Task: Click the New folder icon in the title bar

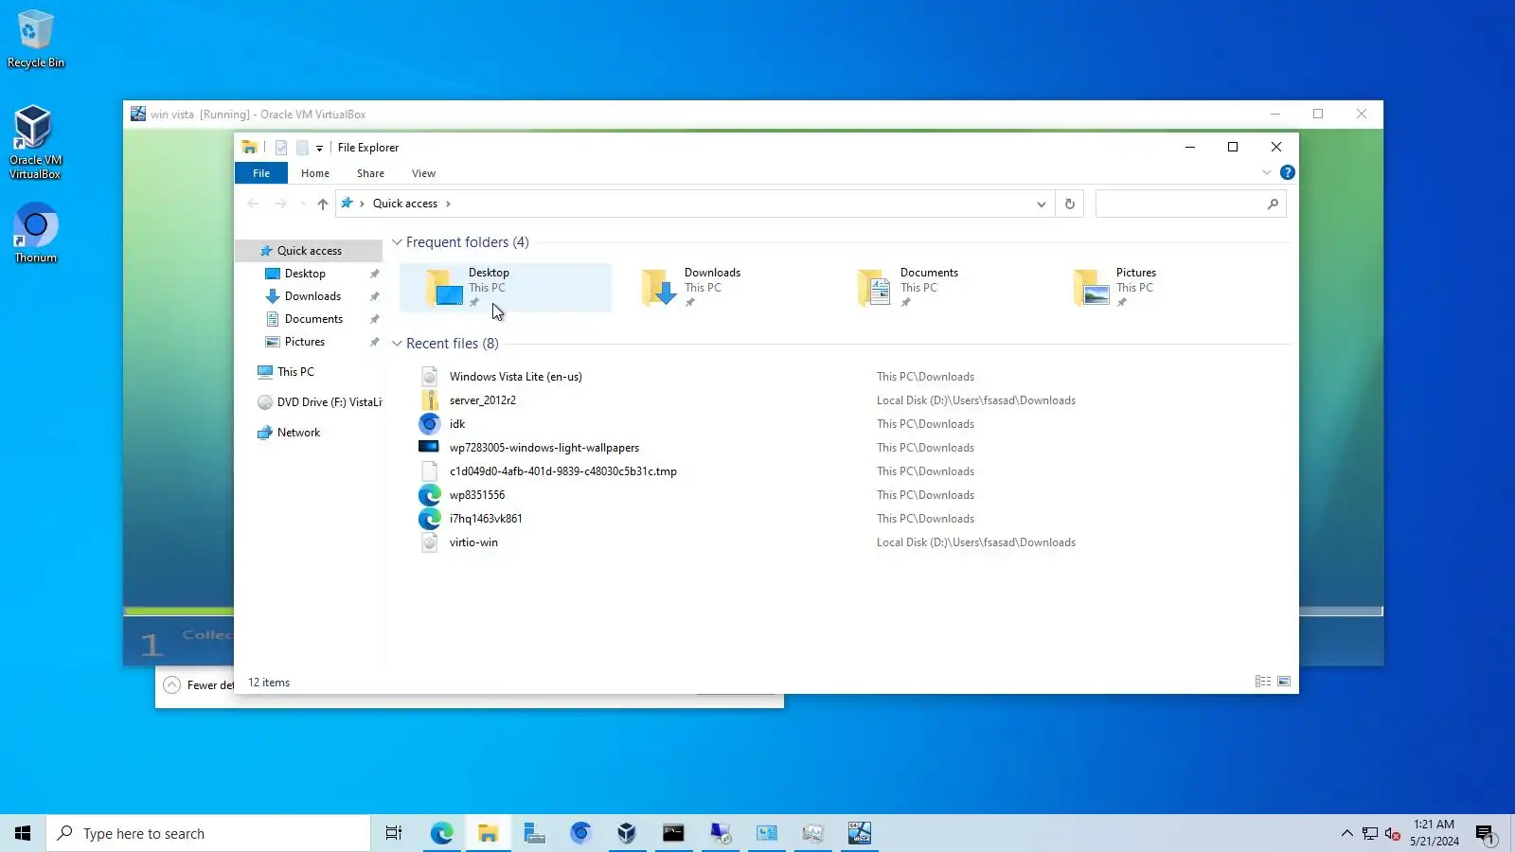Action: coord(302,148)
